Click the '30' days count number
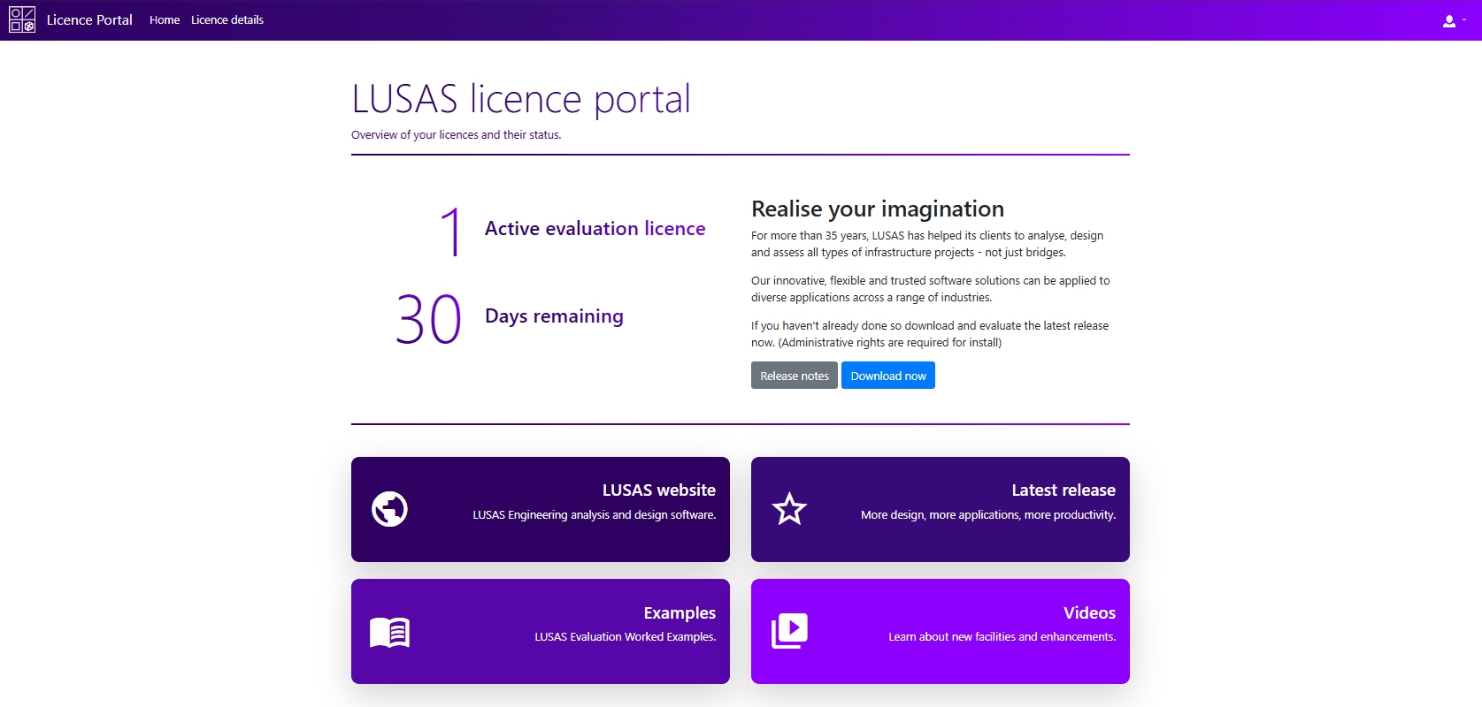Image resolution: width=1482 pixels, height=707 pixels. pos(429,319)
